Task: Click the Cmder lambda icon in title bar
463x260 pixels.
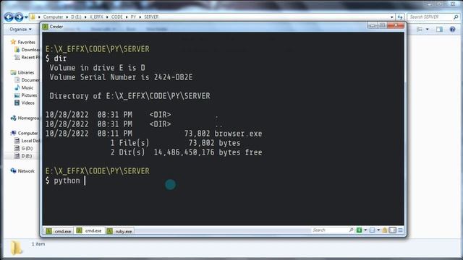Action: 45,27
